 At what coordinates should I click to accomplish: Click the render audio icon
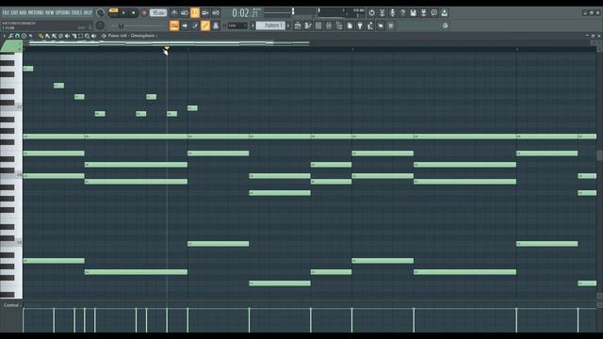[x=423, y=12]
